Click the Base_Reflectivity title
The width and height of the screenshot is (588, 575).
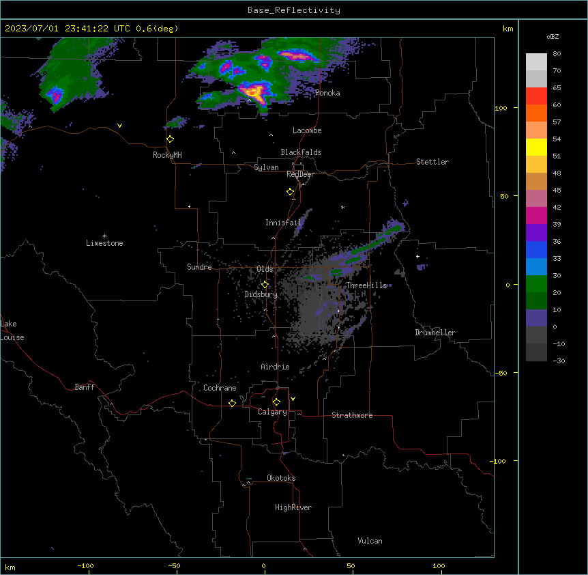point(294,10)
